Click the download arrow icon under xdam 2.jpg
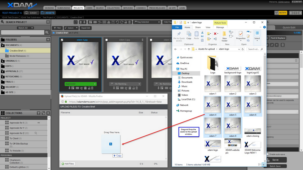The height and width of the screenshot is (170, 303). pyautogui.click(x=114, y=88)
